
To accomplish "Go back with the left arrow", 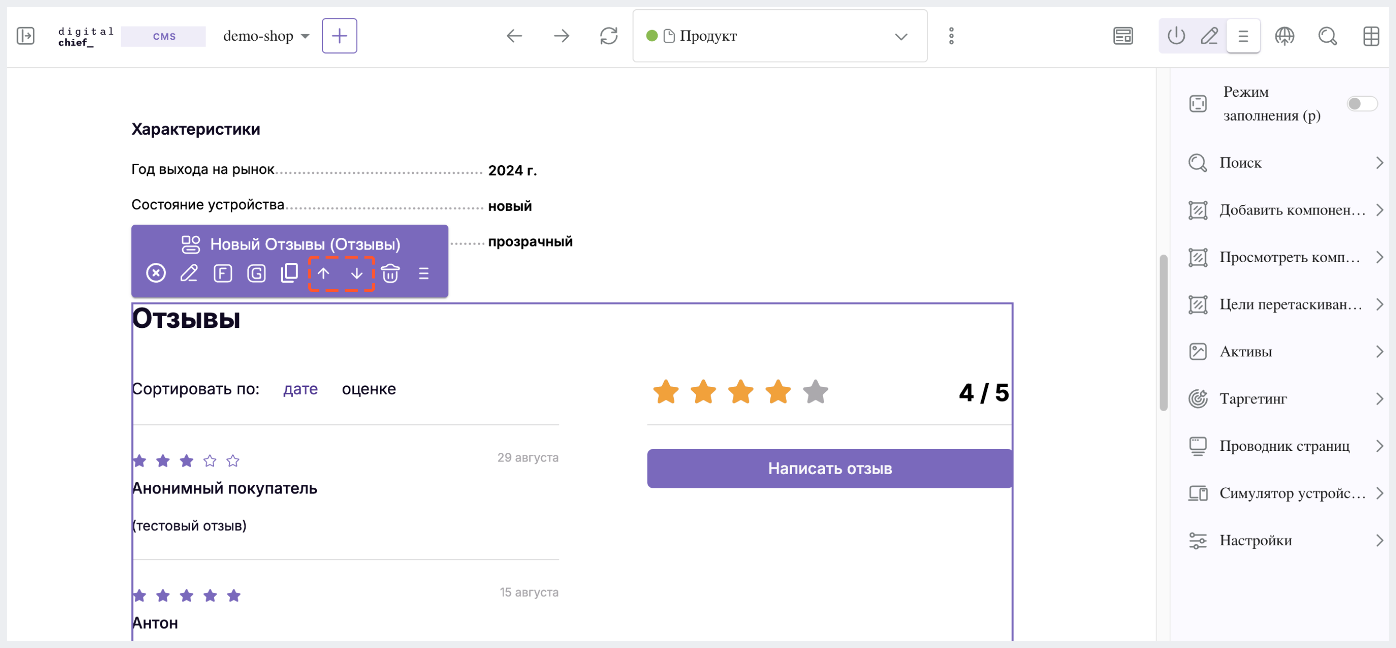I will pyautogui.click(x=514, y=36).
